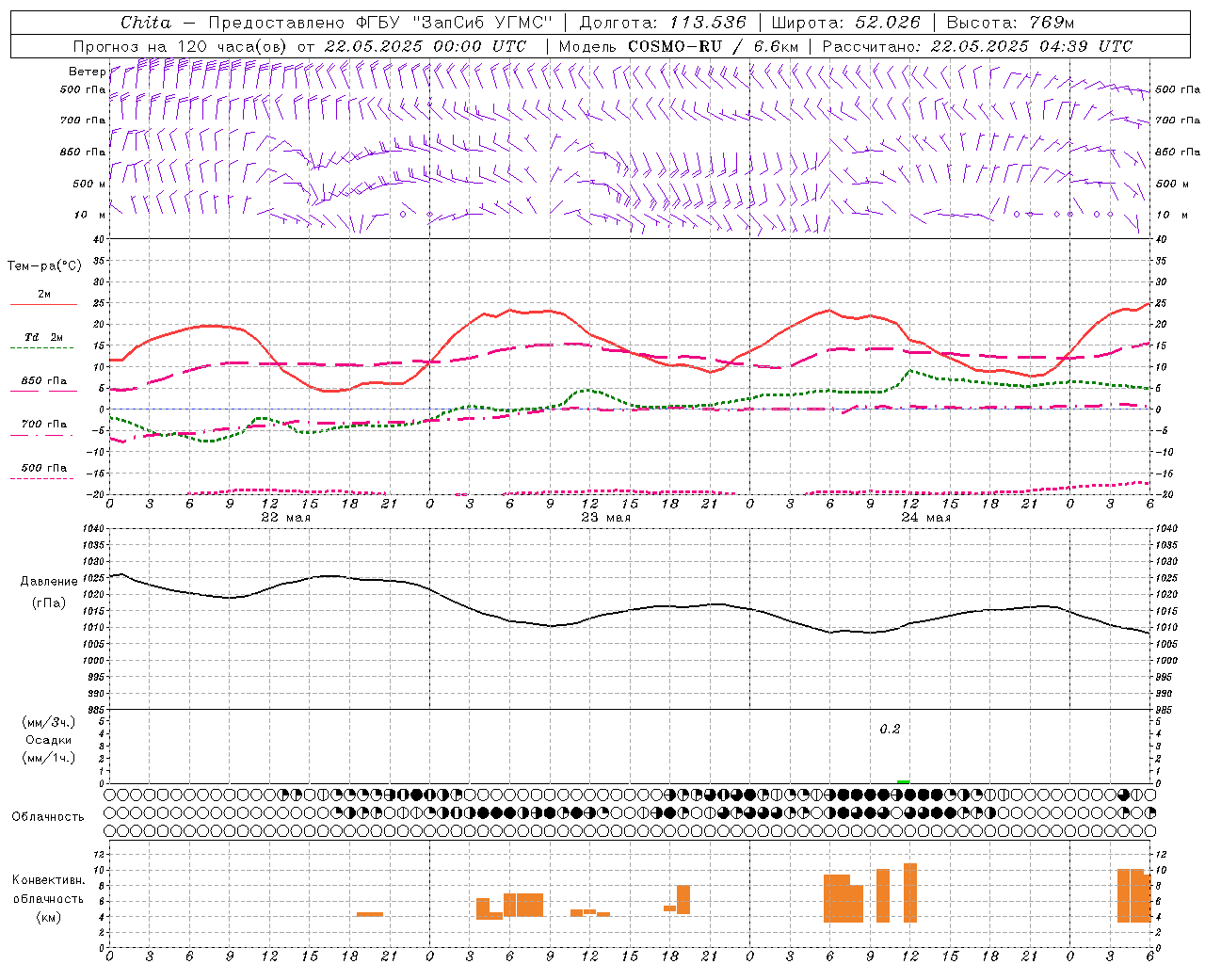Click the "Тем-ра(°C)" temperature panel label
Viewport: 1205px width, 964px height.
pyautogui.click(x=44, y=266)
